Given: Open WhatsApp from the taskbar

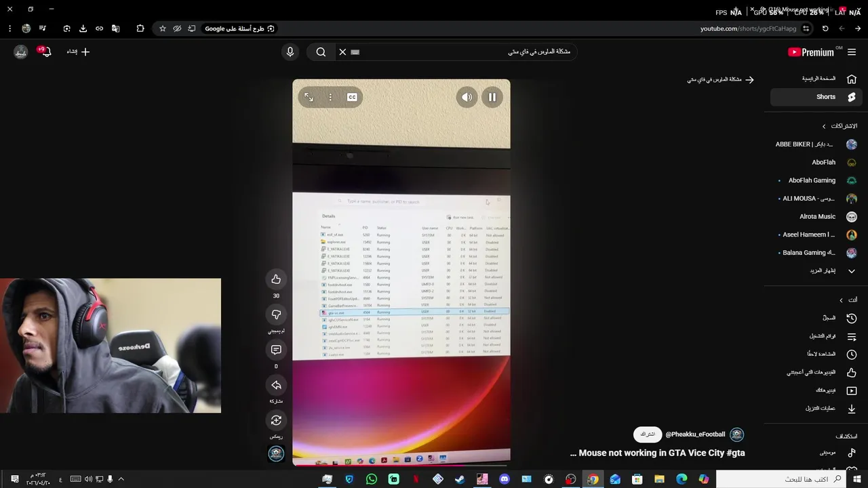Looking at the screenshot, I should pyautogui.click(x=372, y=479).
